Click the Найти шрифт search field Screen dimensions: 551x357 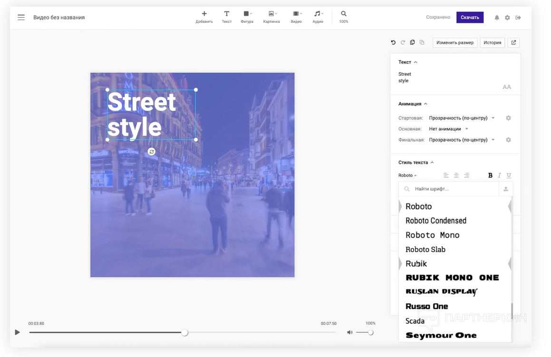pyautogui.click(x=454, y=189)
